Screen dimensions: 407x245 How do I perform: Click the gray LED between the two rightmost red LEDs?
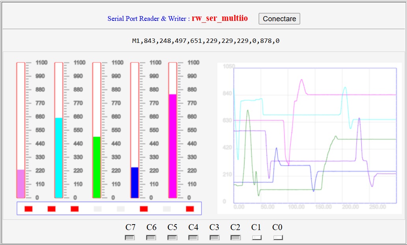click(x=167, y=209)
